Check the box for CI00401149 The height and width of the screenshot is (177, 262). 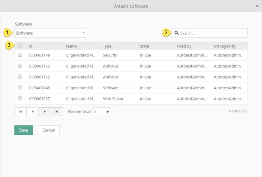[x=20, y=55]
